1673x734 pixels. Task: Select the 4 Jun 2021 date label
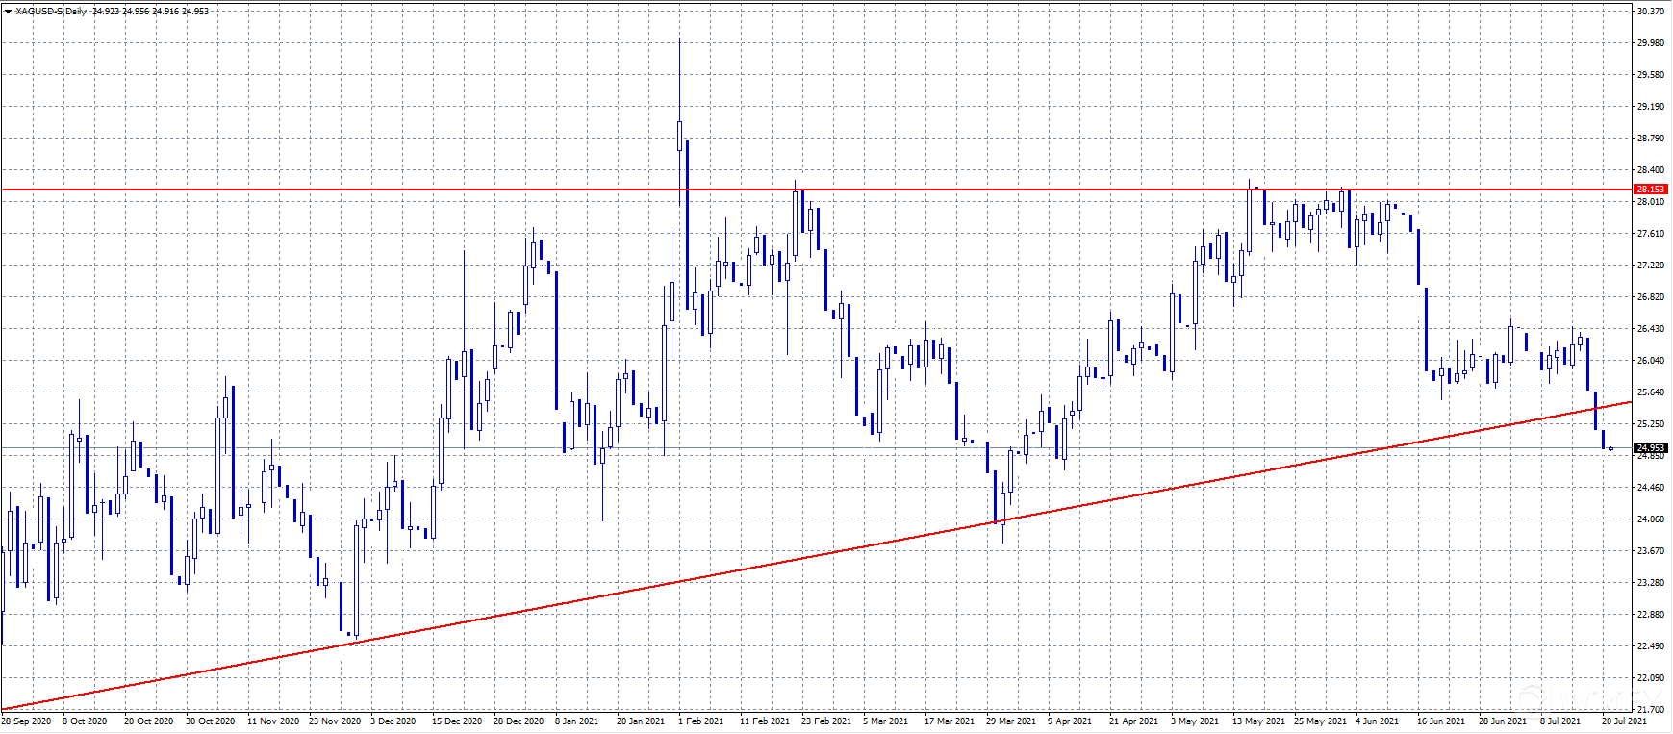[x=1378, y=721]
